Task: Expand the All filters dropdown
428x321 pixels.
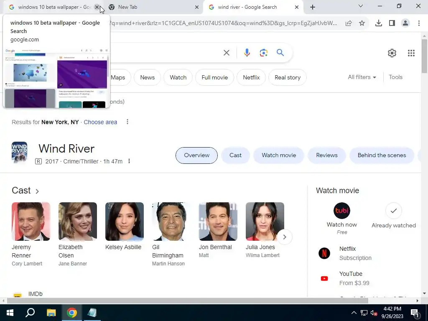Action: (x=362, y=77)
